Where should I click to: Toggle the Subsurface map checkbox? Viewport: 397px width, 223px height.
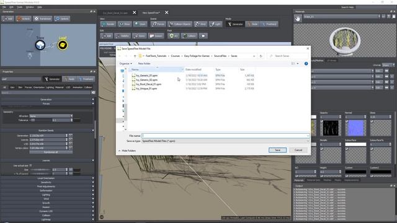(347, 149)
